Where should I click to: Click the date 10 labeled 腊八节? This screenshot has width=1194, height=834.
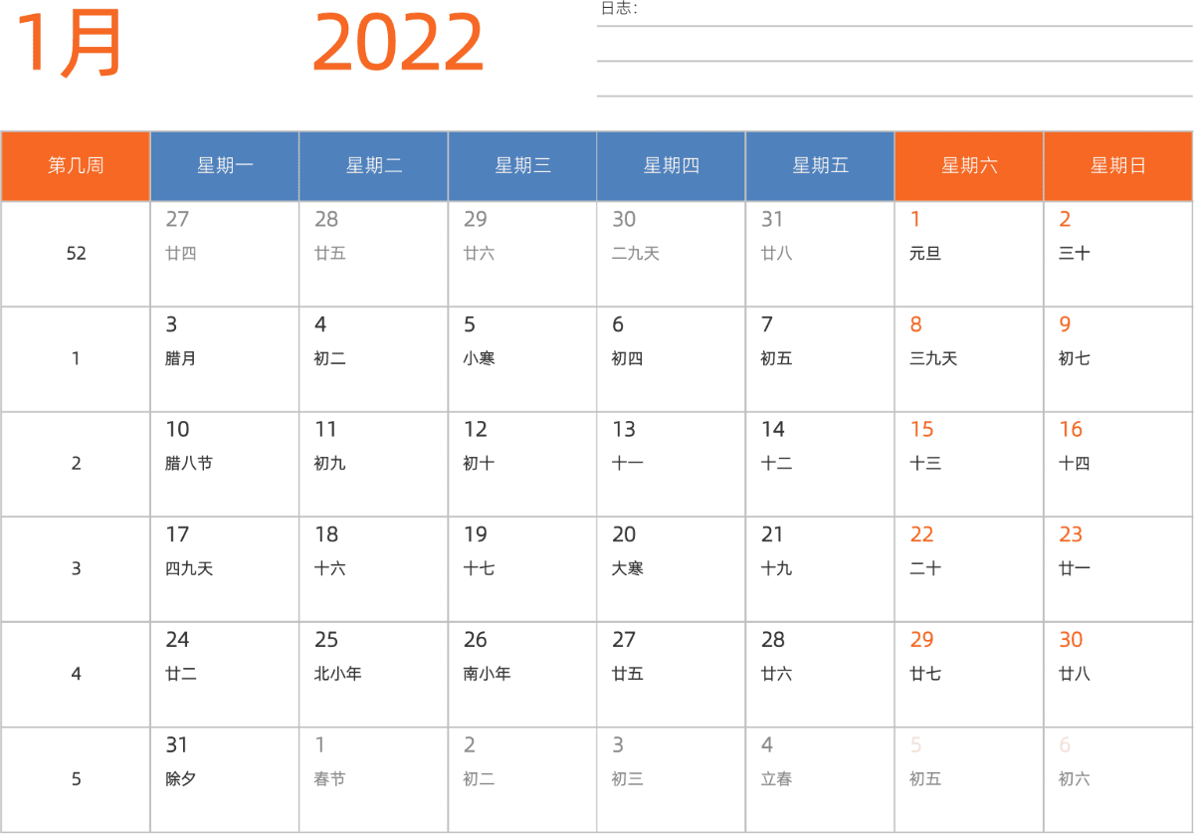(225, 464)
